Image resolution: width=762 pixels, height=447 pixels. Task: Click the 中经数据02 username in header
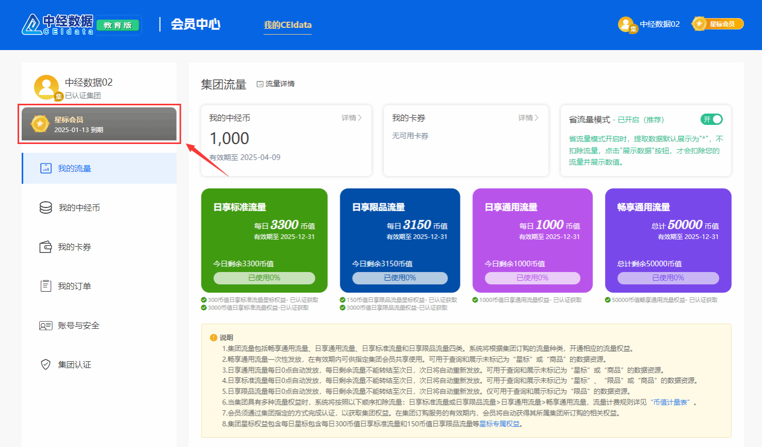click(x=660, y=24)
